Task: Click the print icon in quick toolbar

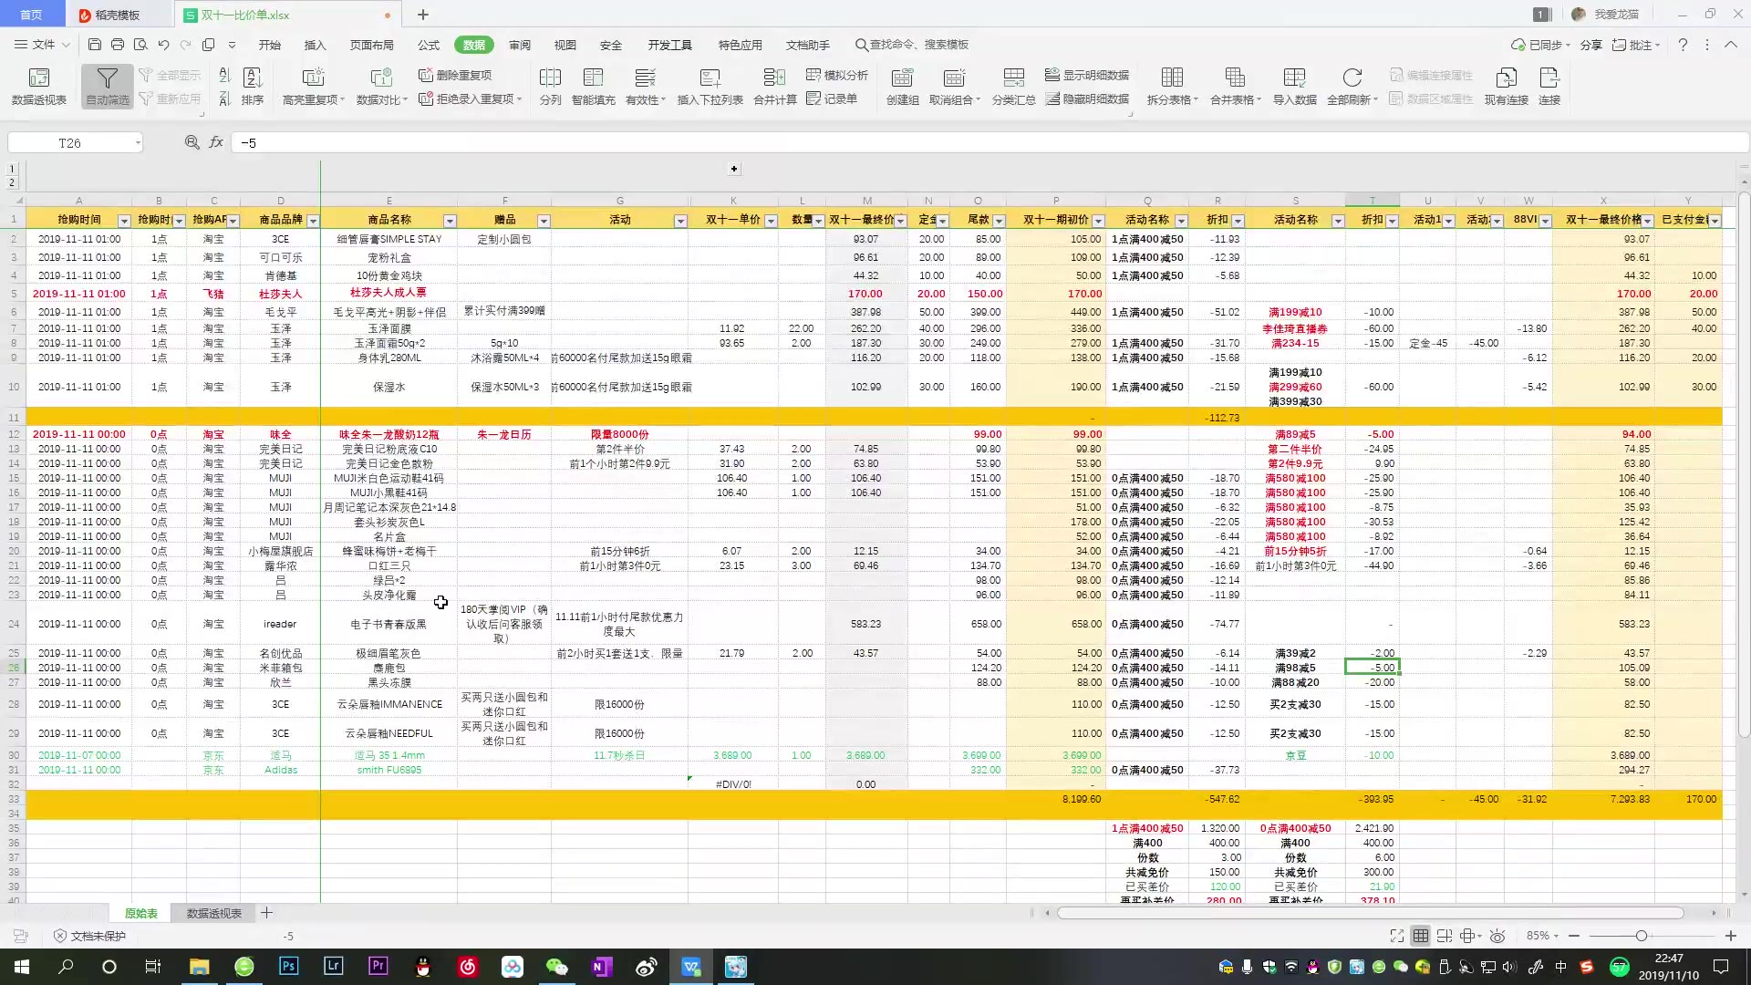Action: click(x=118, y=45)
